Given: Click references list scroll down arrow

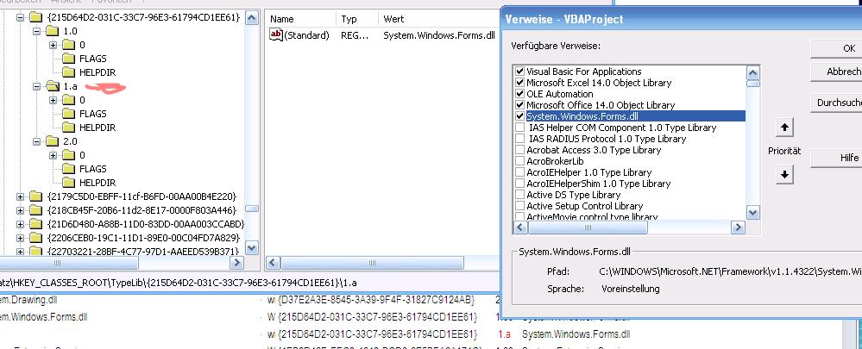Looking at the screenshot, I should pyautogui.click(x=752, y=212).
